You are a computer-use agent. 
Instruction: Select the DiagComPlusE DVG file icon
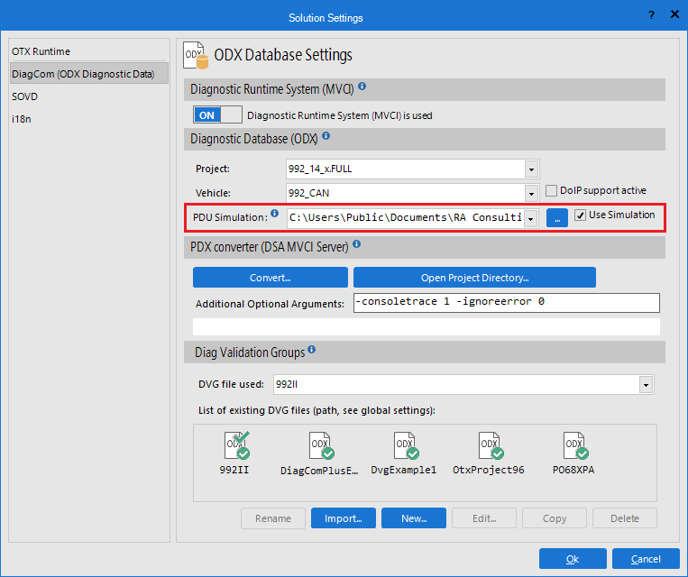pyautogui.click(x=319, y=446)
